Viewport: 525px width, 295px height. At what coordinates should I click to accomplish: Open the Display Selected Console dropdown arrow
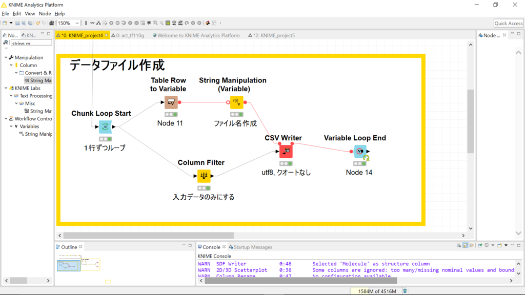(493, 245)
